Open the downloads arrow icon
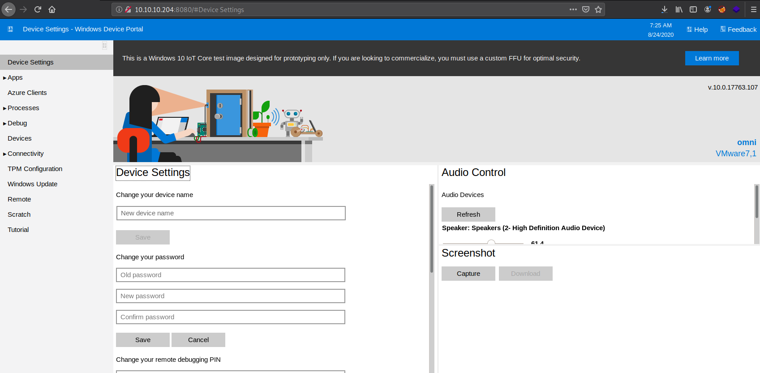 665,9
